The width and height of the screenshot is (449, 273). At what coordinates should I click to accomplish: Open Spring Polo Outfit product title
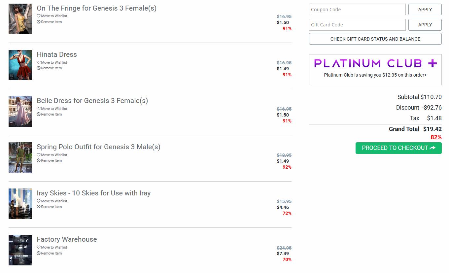(98, 147)
